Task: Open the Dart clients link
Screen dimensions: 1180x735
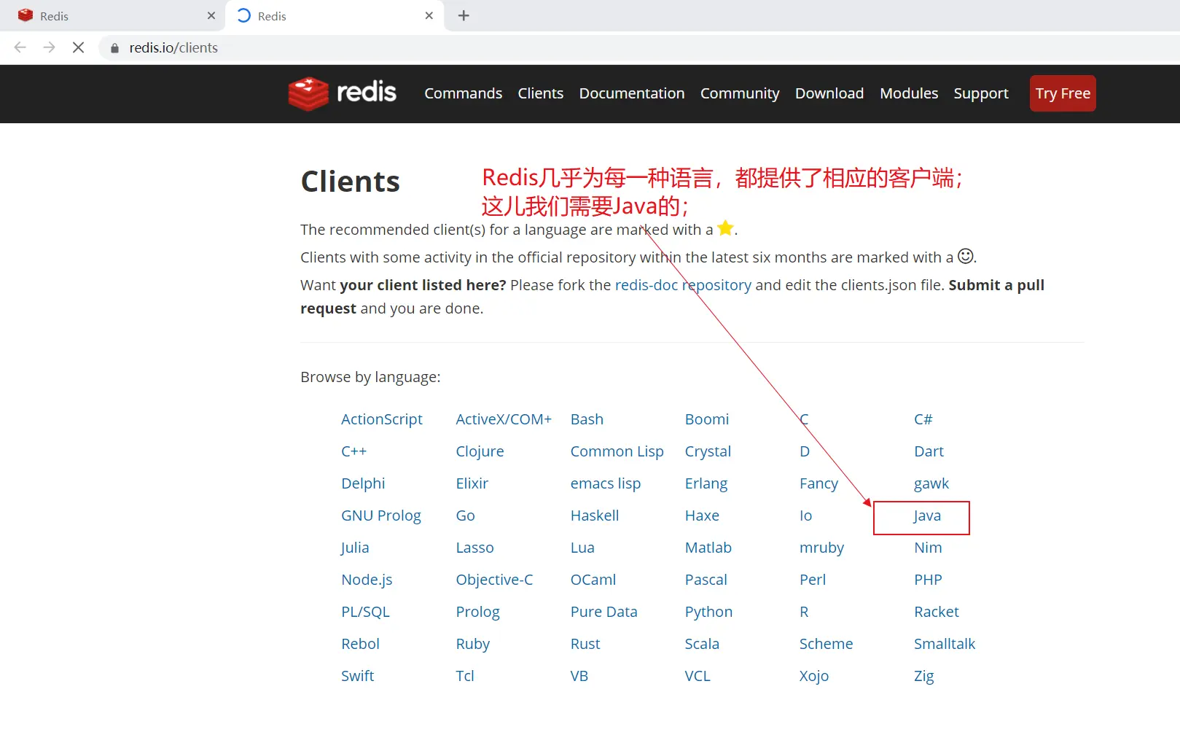Action: (x=929, y=451)
